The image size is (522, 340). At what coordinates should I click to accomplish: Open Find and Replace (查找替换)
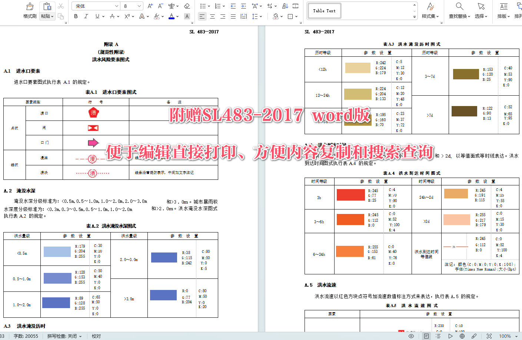(459, 11)
